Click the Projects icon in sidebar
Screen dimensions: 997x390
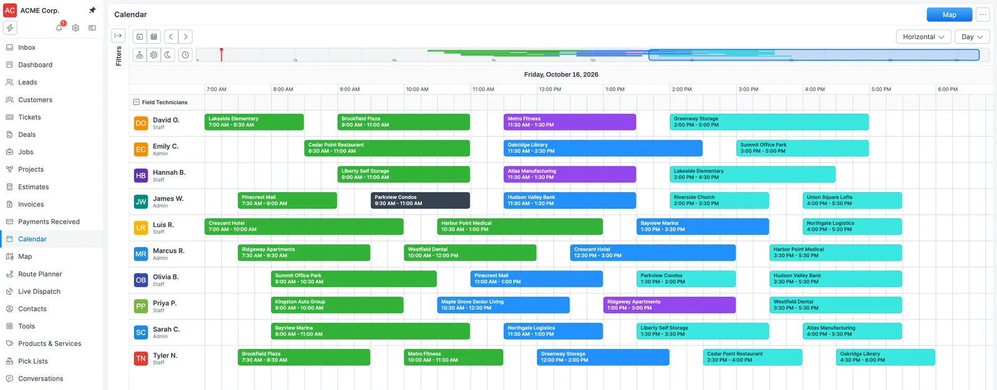tap(9, 169)
